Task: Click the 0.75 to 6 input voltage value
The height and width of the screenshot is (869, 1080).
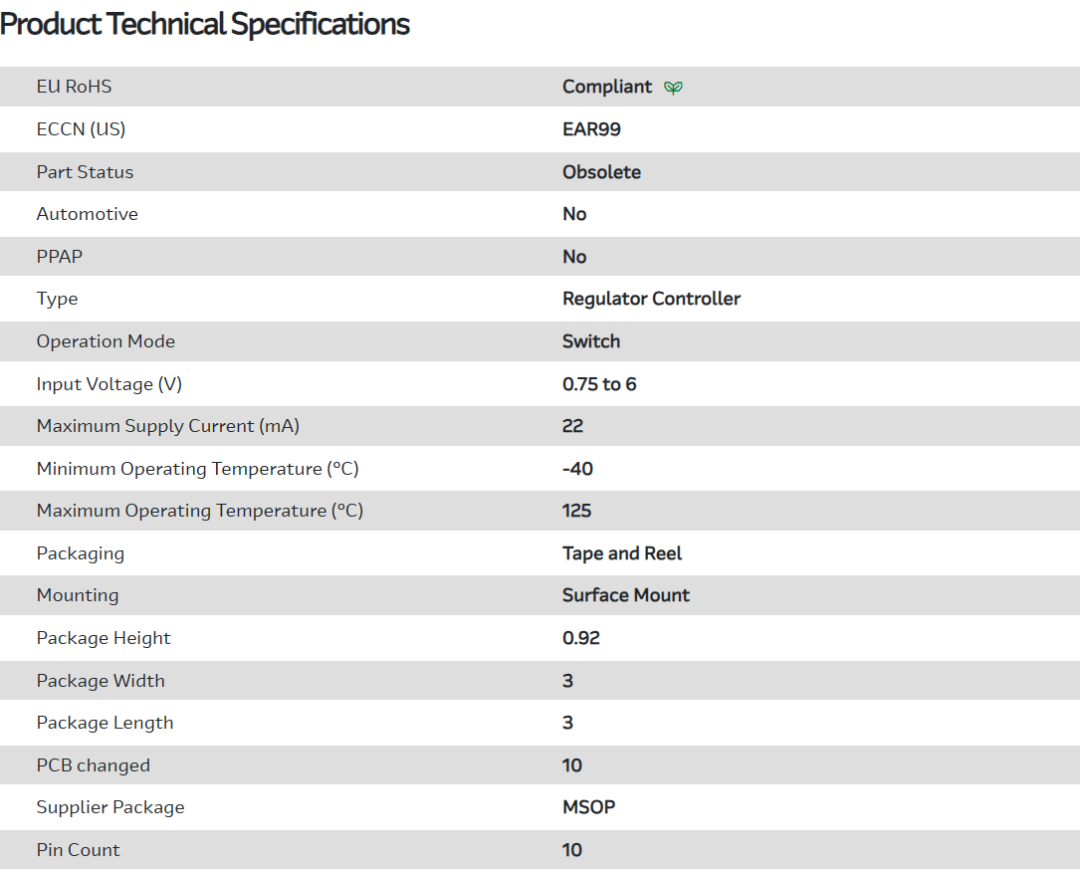Action: [599, 384]
